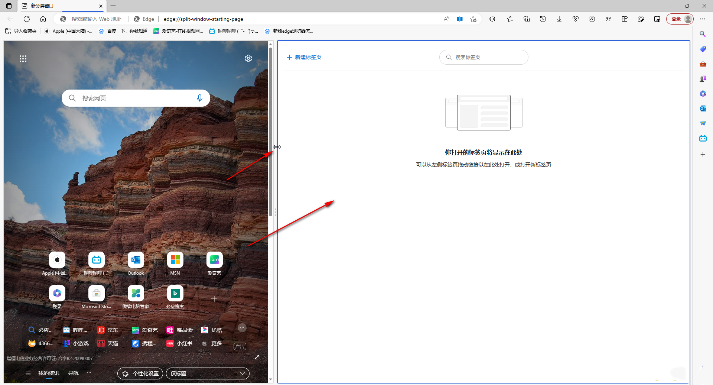Click left pane scroll down arrow
This screenshot has width=713, height=385.
[x=270, y=379]
